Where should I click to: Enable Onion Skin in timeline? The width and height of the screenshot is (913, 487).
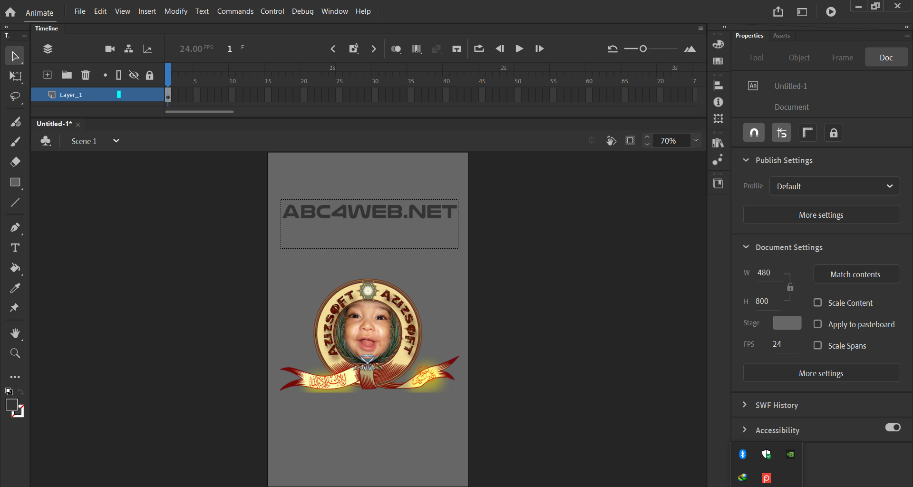click(396, 49)
